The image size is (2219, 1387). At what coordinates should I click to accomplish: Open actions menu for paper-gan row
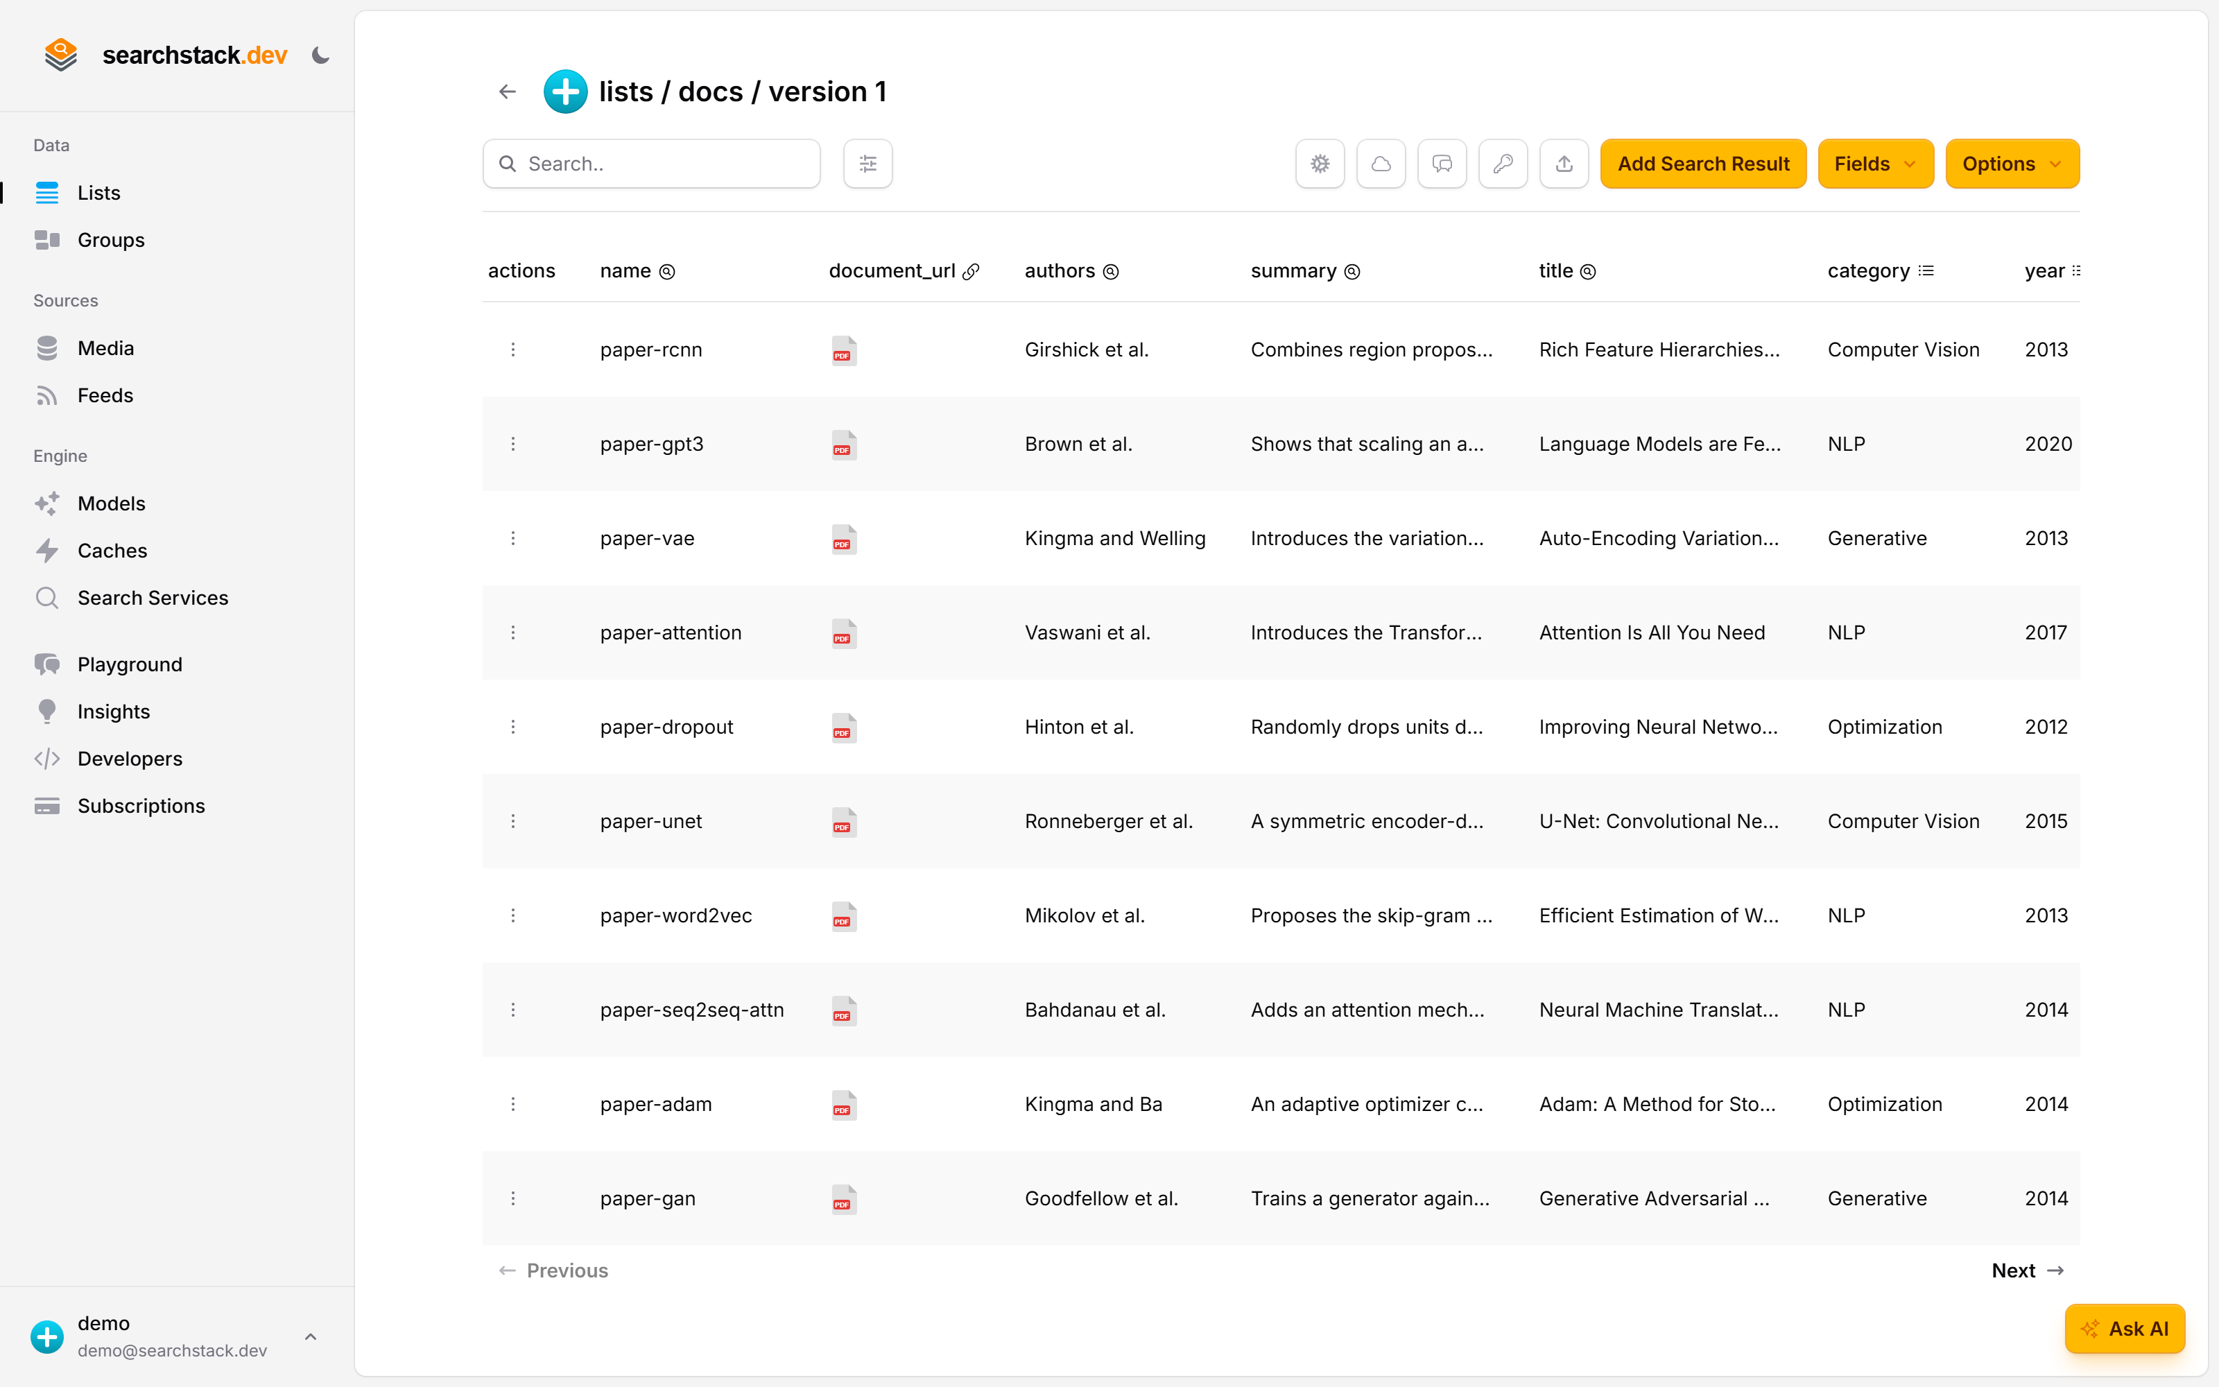[x=512, y=1199]
